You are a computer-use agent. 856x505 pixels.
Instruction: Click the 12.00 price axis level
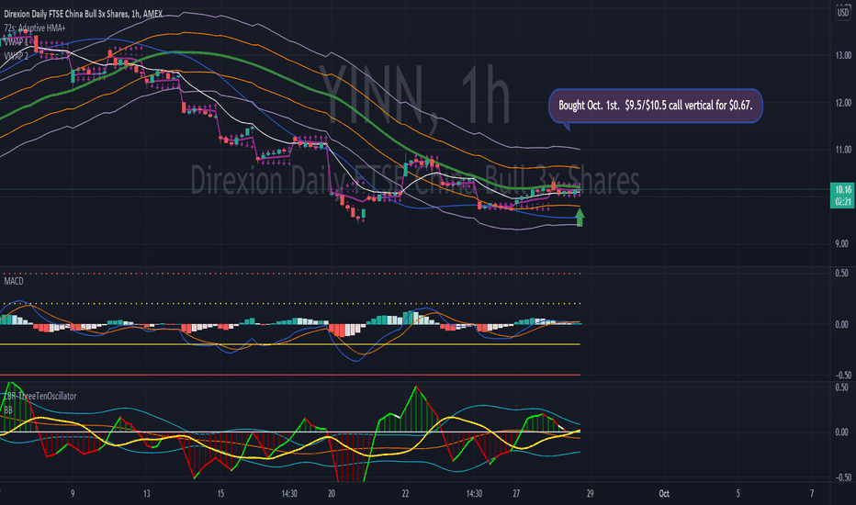point(843,103)
